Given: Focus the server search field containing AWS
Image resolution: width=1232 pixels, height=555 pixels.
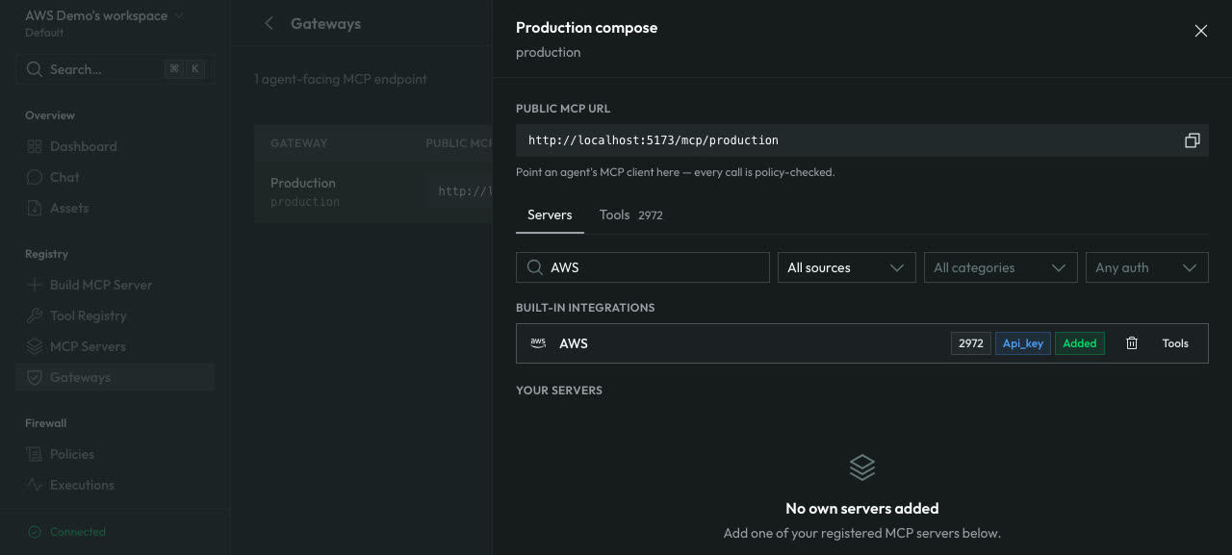Looking at the screenshot, I should pos(643,267).
